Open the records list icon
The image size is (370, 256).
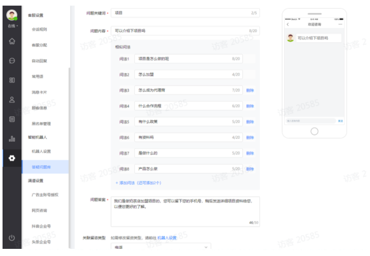click(x=12, y=119)
